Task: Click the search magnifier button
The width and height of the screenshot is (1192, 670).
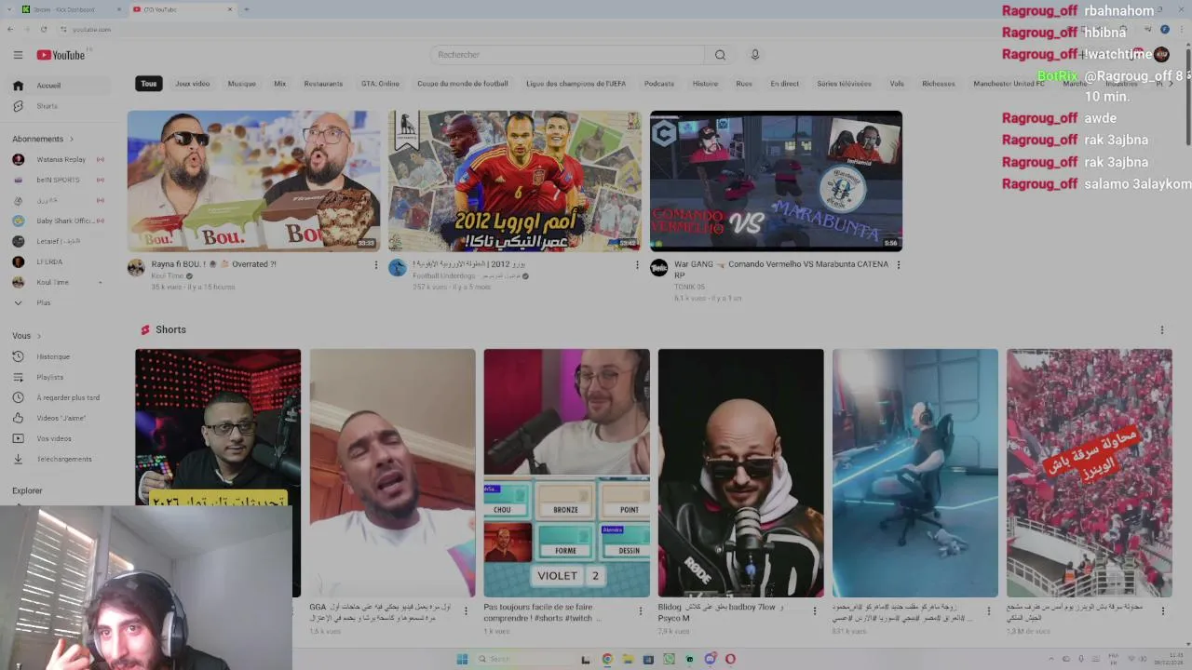Action: [x=720, y=55]
